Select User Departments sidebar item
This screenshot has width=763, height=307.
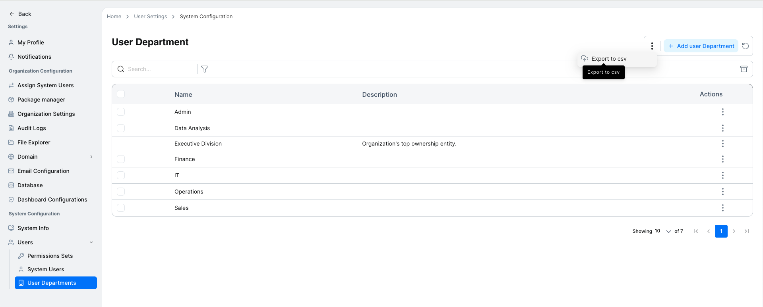[56, 283]
